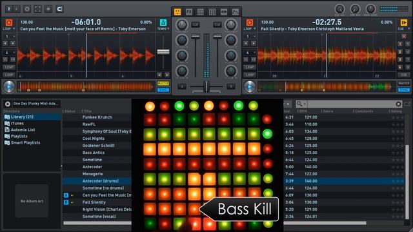Toggle headphone CUE for left mixer channel
Viewport: 413px width, 232px height.
point(195,24)
